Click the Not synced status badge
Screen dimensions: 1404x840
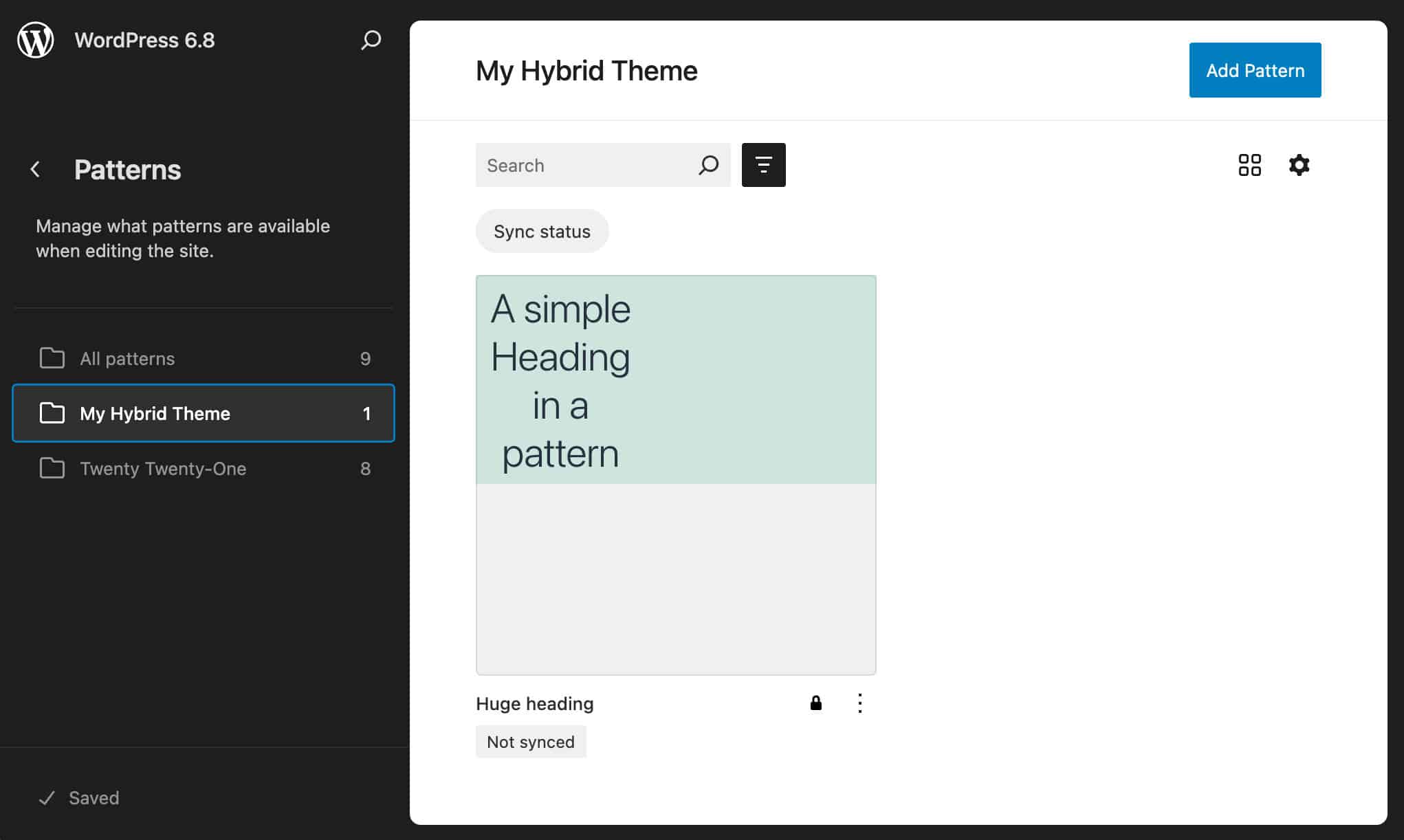tap(530, 742)
